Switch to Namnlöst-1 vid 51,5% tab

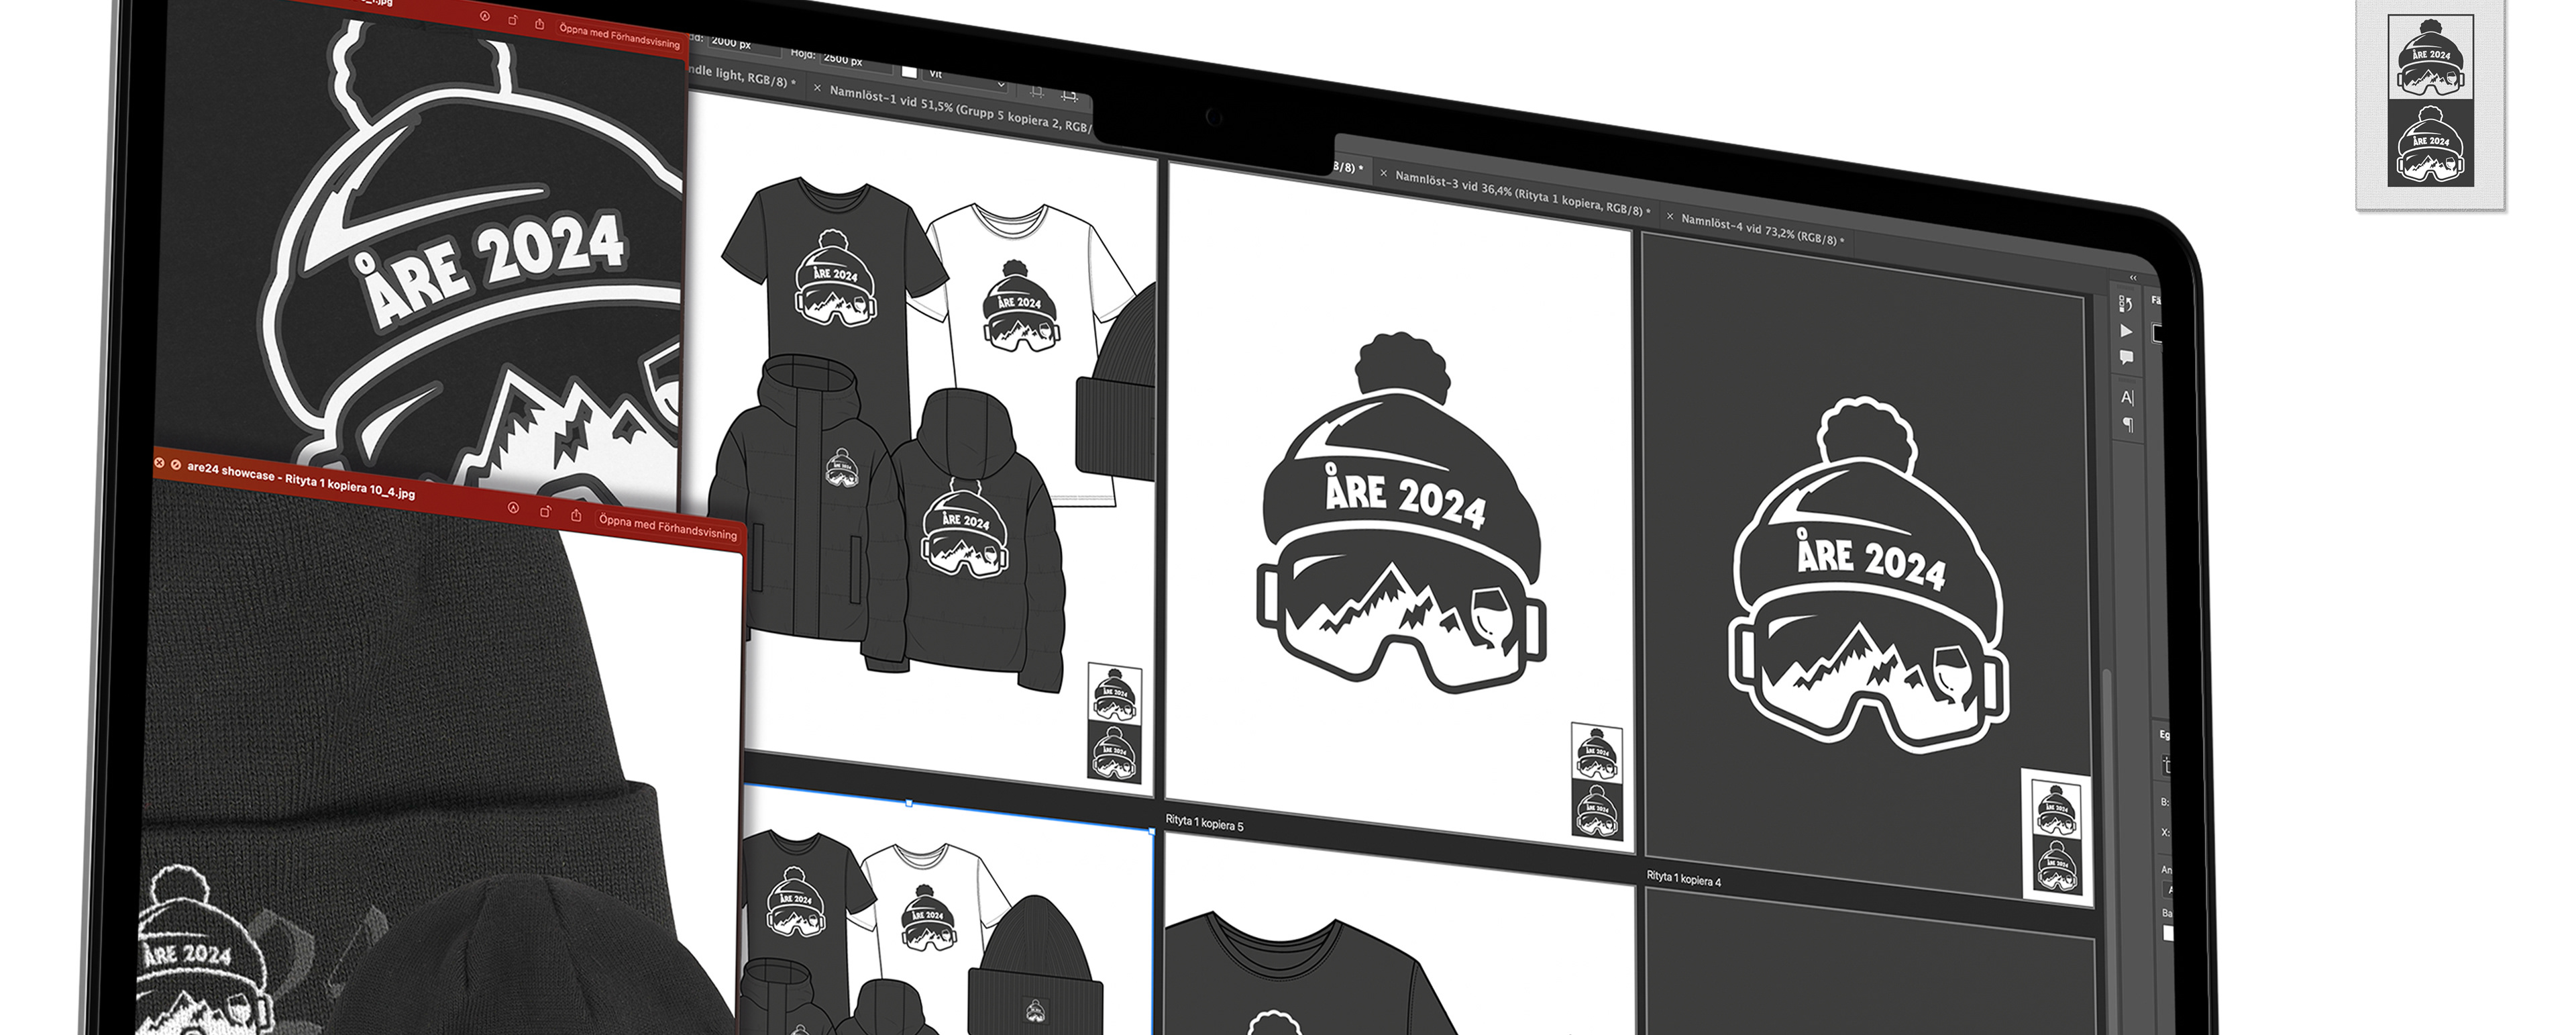pyautogui.click(x=959, y=110)
